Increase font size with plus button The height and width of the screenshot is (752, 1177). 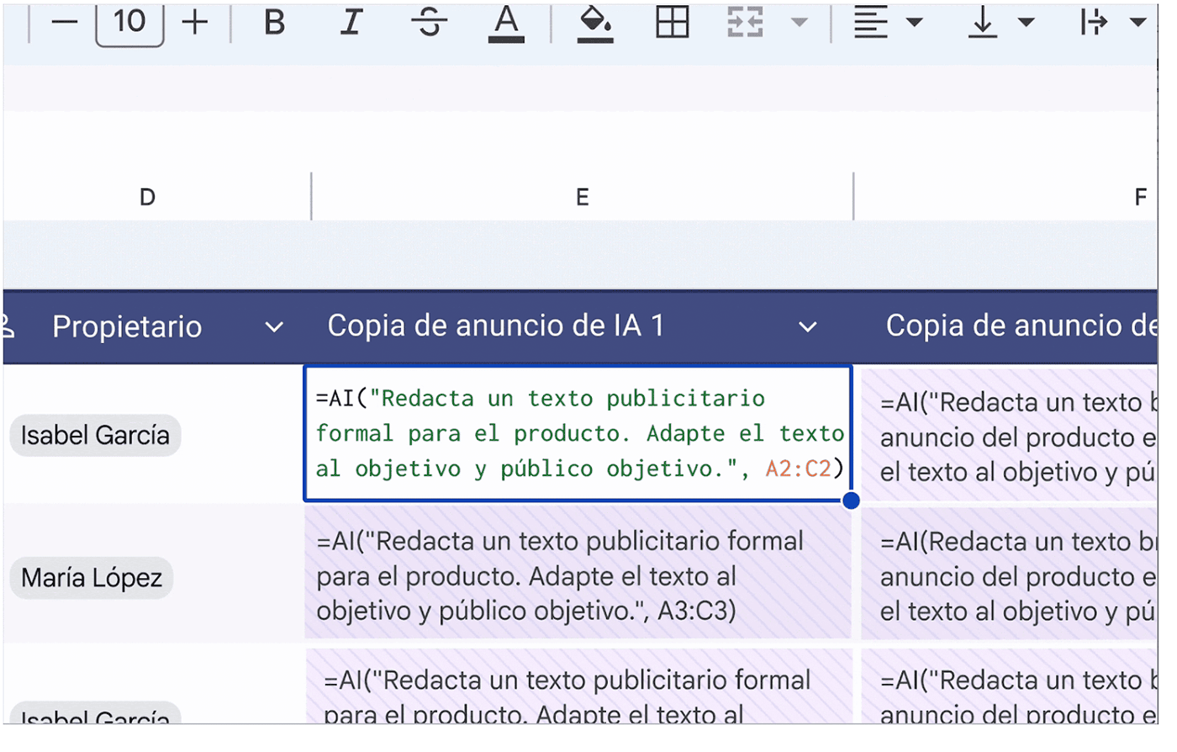click(x=195, y=23)
